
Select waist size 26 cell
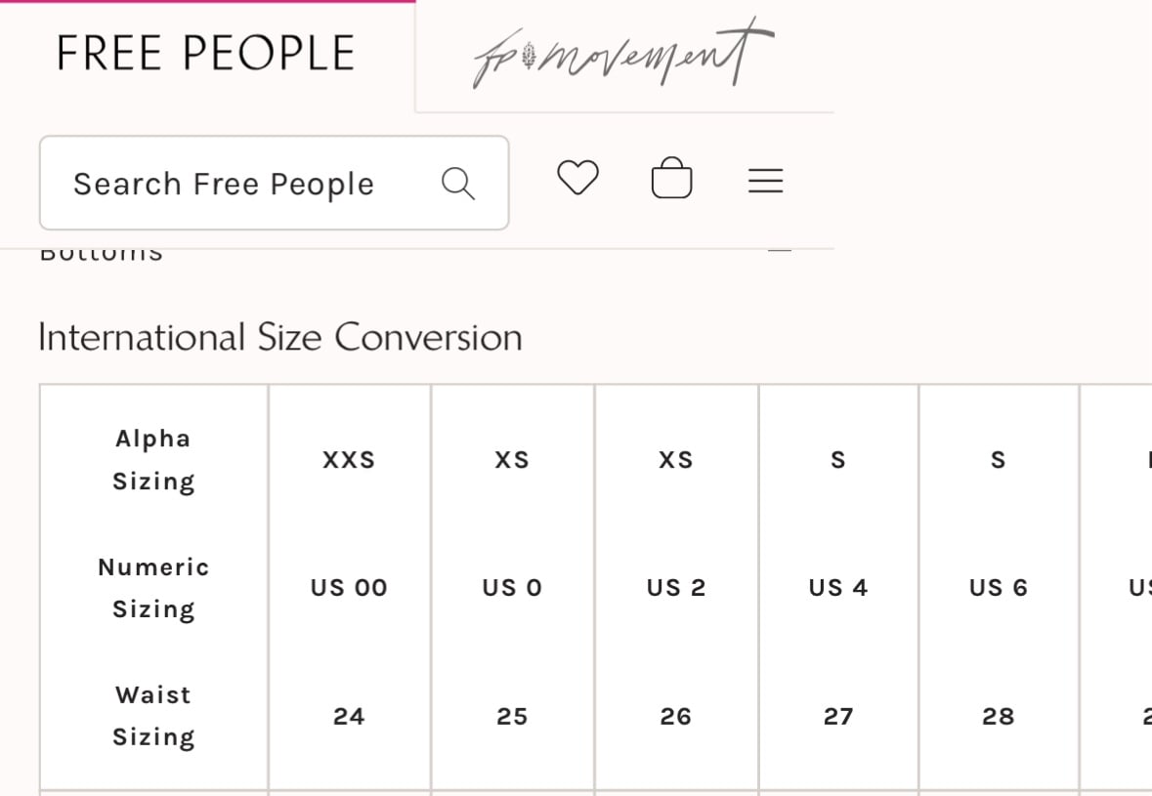click(676, 716)
